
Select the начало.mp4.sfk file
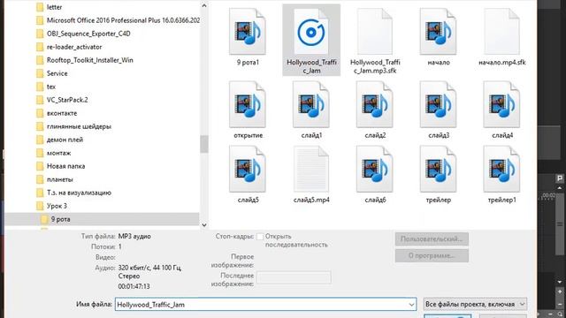[x=501, y=37]
